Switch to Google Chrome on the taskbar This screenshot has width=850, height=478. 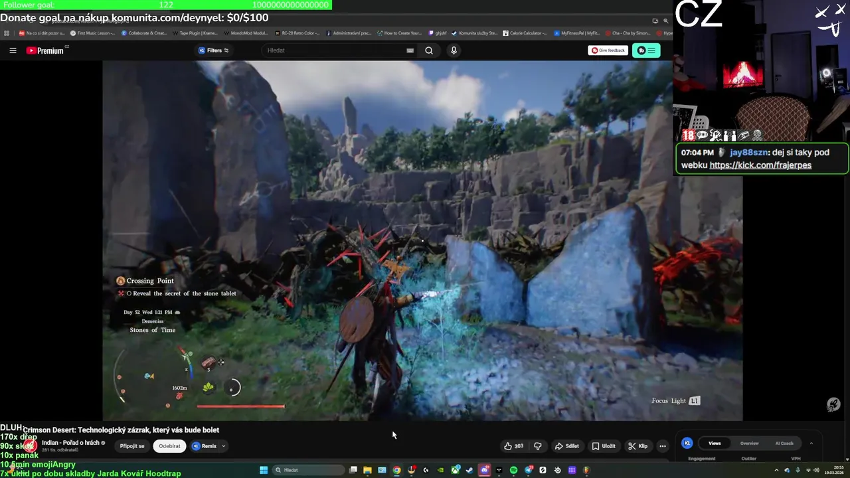[396, 470]
